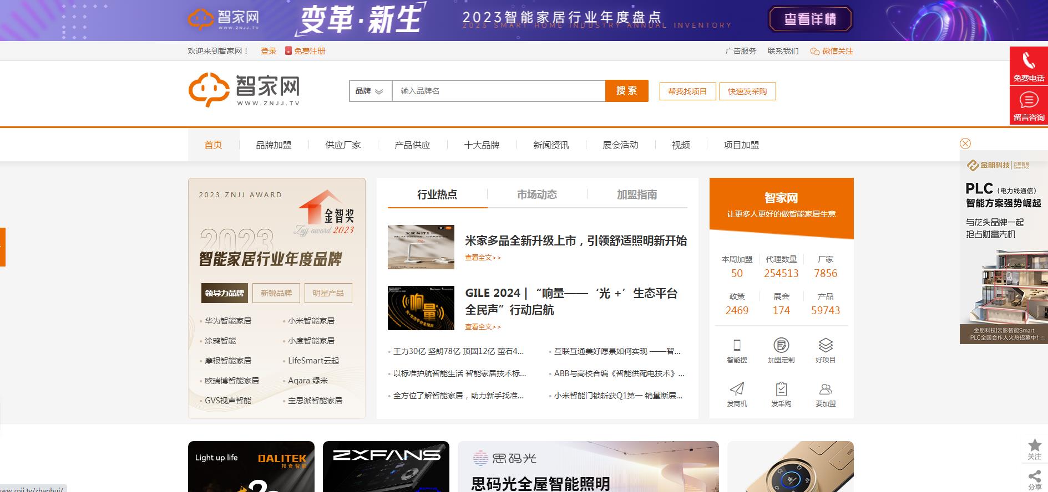This screenshot has width=1048, height=492.
Task: Open ABB与高校合编 news item
Action: [x=619, y=373]
